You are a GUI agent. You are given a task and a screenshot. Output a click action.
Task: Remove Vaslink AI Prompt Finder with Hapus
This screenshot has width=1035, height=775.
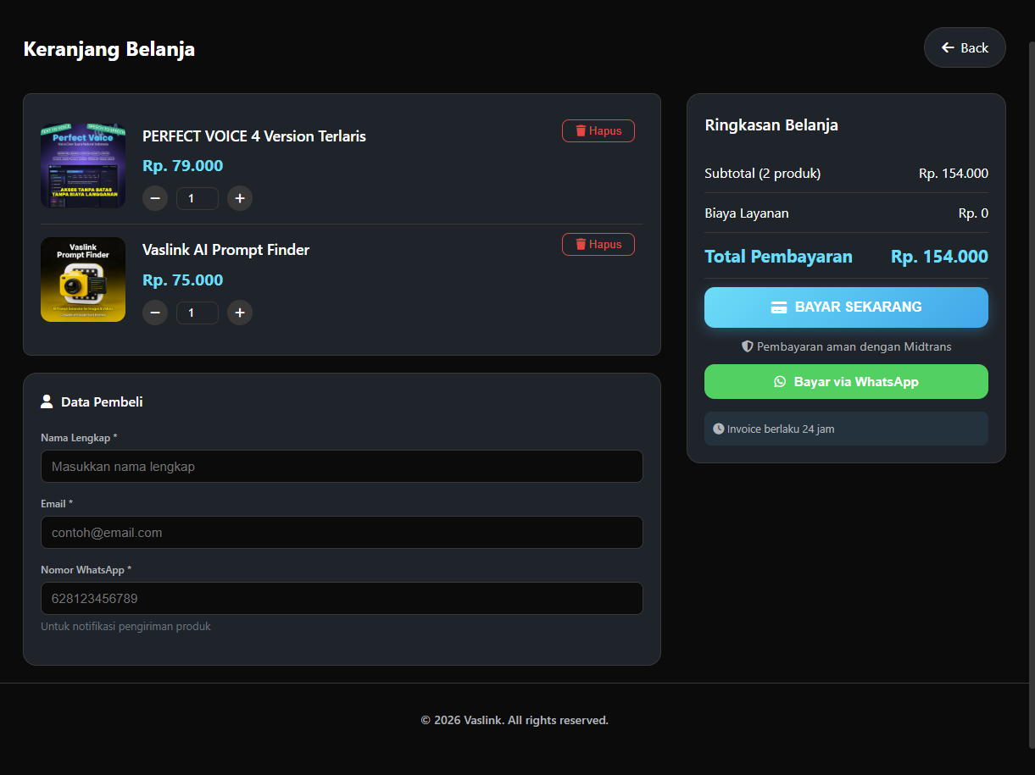pos(598,244)
